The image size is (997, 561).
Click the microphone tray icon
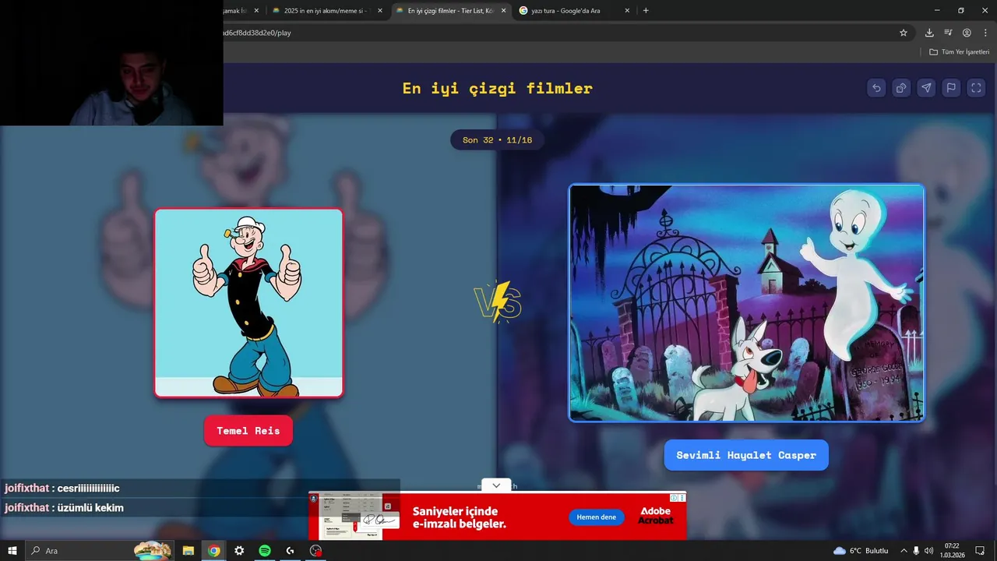click(x=916, y=551)
